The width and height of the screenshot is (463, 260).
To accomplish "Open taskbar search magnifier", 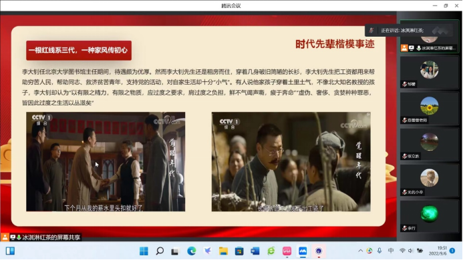I will coord(160,251).
